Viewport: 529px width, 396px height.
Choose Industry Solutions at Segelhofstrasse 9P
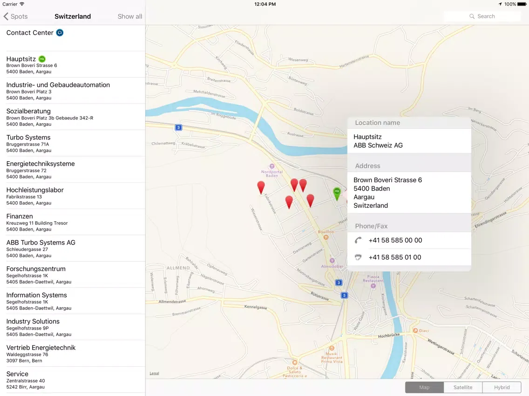point(73,327)
